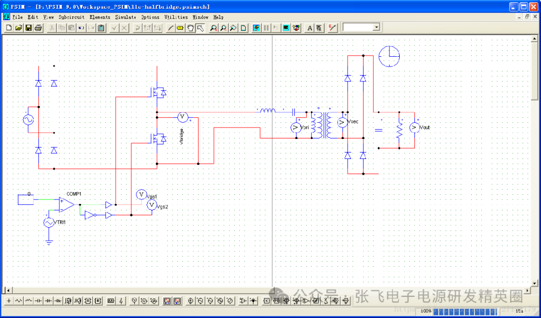The width and height of the screenshot is (541, 318).
Task: Open the View menu
Action: [49, 17]
